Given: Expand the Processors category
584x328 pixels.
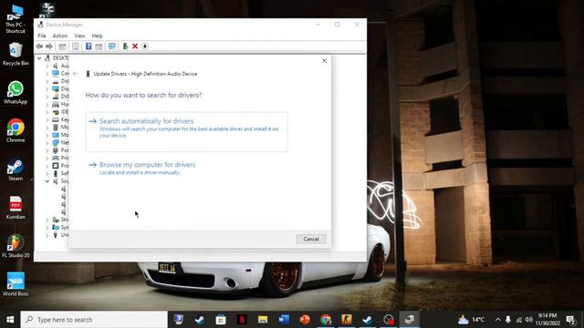Looking at the screenshot, I should click(x=47, y=166).
